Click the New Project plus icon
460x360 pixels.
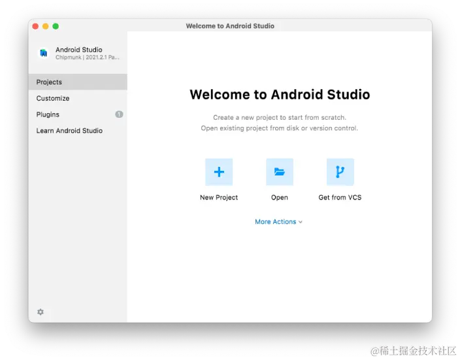(x=219, y=172)
